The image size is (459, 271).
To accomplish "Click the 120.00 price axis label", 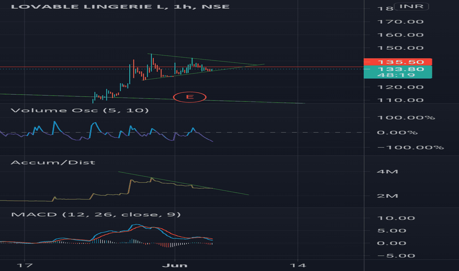I will click(400, 87).
